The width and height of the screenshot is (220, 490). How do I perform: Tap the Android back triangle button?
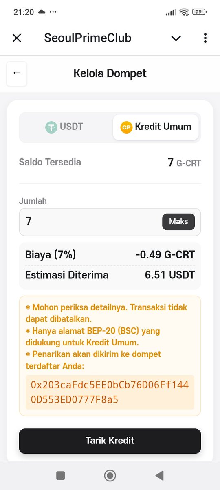[x=160, y=475]
